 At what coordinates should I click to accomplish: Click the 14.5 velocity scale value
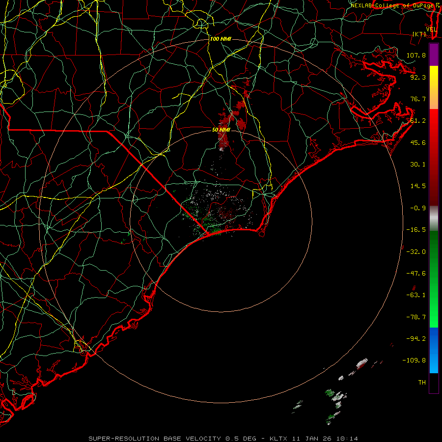(418, 186)
